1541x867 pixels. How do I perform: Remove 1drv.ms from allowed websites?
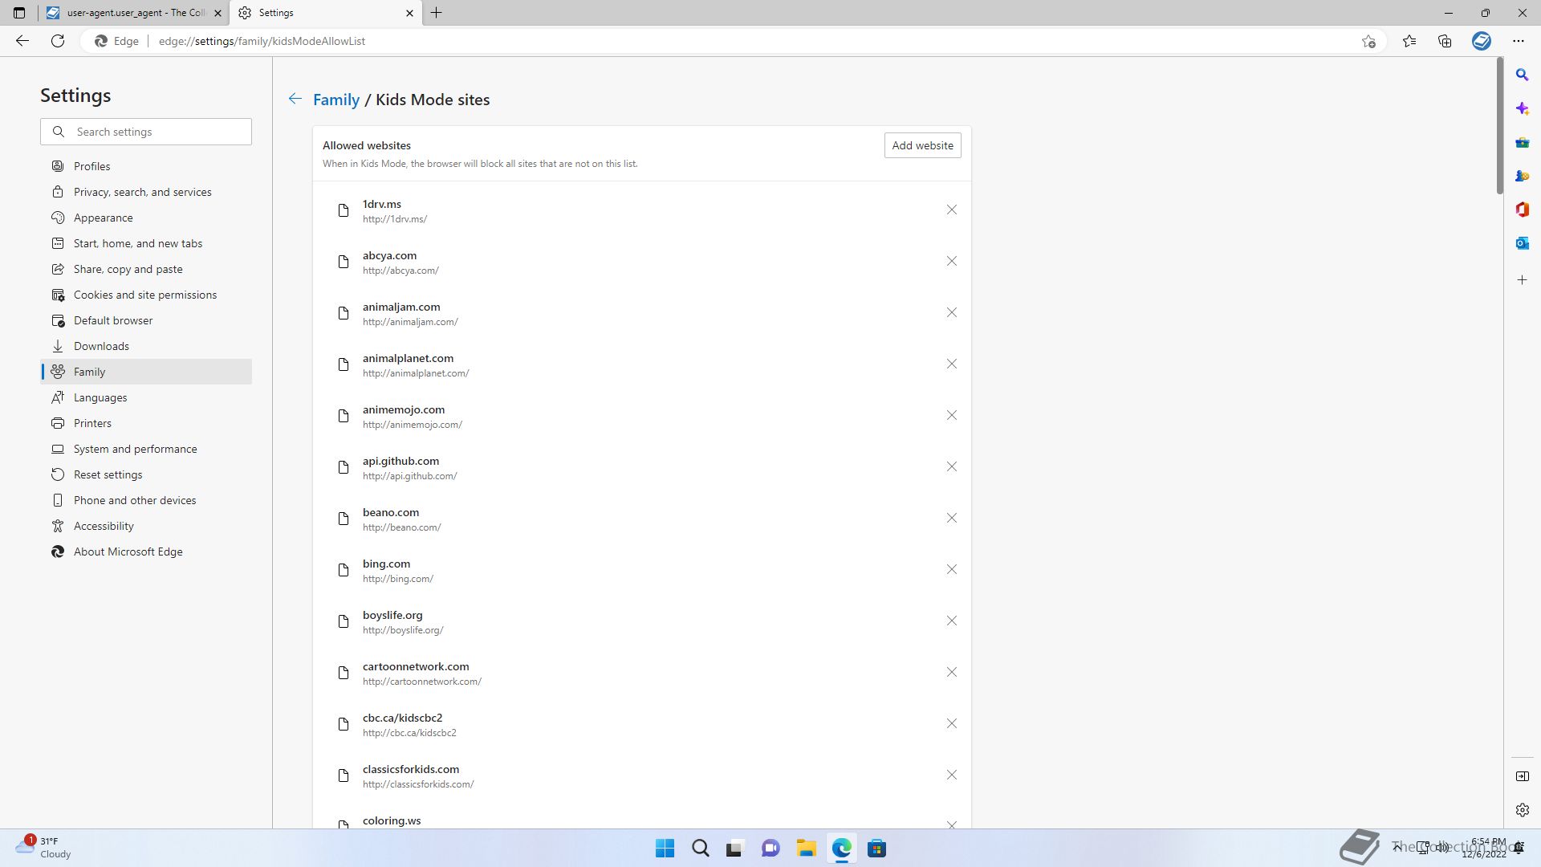pos(951,210)
